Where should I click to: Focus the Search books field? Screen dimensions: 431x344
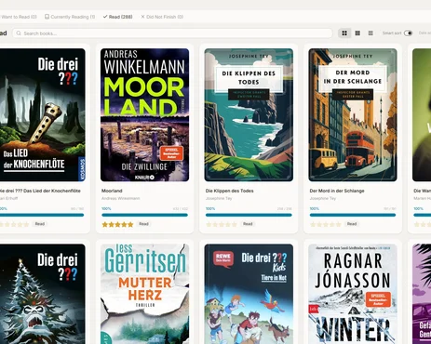click(172, 33)
